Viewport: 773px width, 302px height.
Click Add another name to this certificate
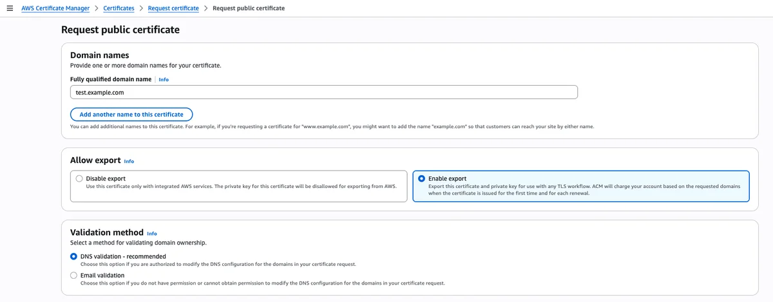pyautogui.click(x=131, y=115)
